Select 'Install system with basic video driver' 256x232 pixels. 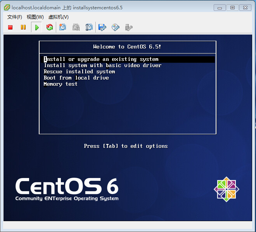103,66
